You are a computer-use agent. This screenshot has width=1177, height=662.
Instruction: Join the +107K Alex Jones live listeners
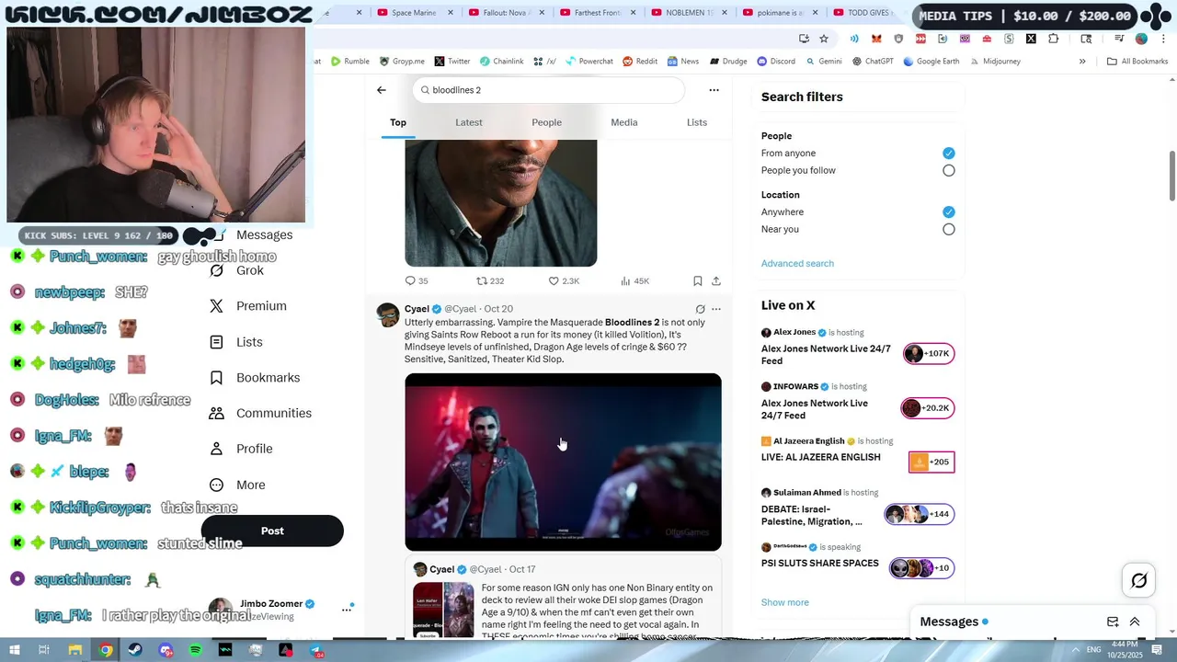929,354
